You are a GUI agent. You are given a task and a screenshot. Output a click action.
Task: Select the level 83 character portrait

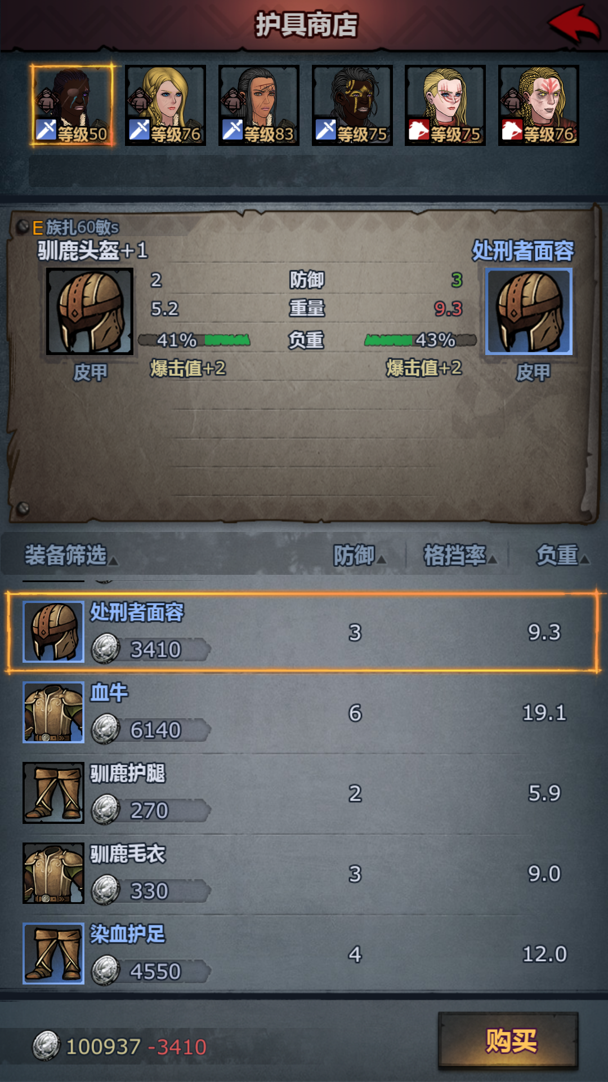pos(259,105)
